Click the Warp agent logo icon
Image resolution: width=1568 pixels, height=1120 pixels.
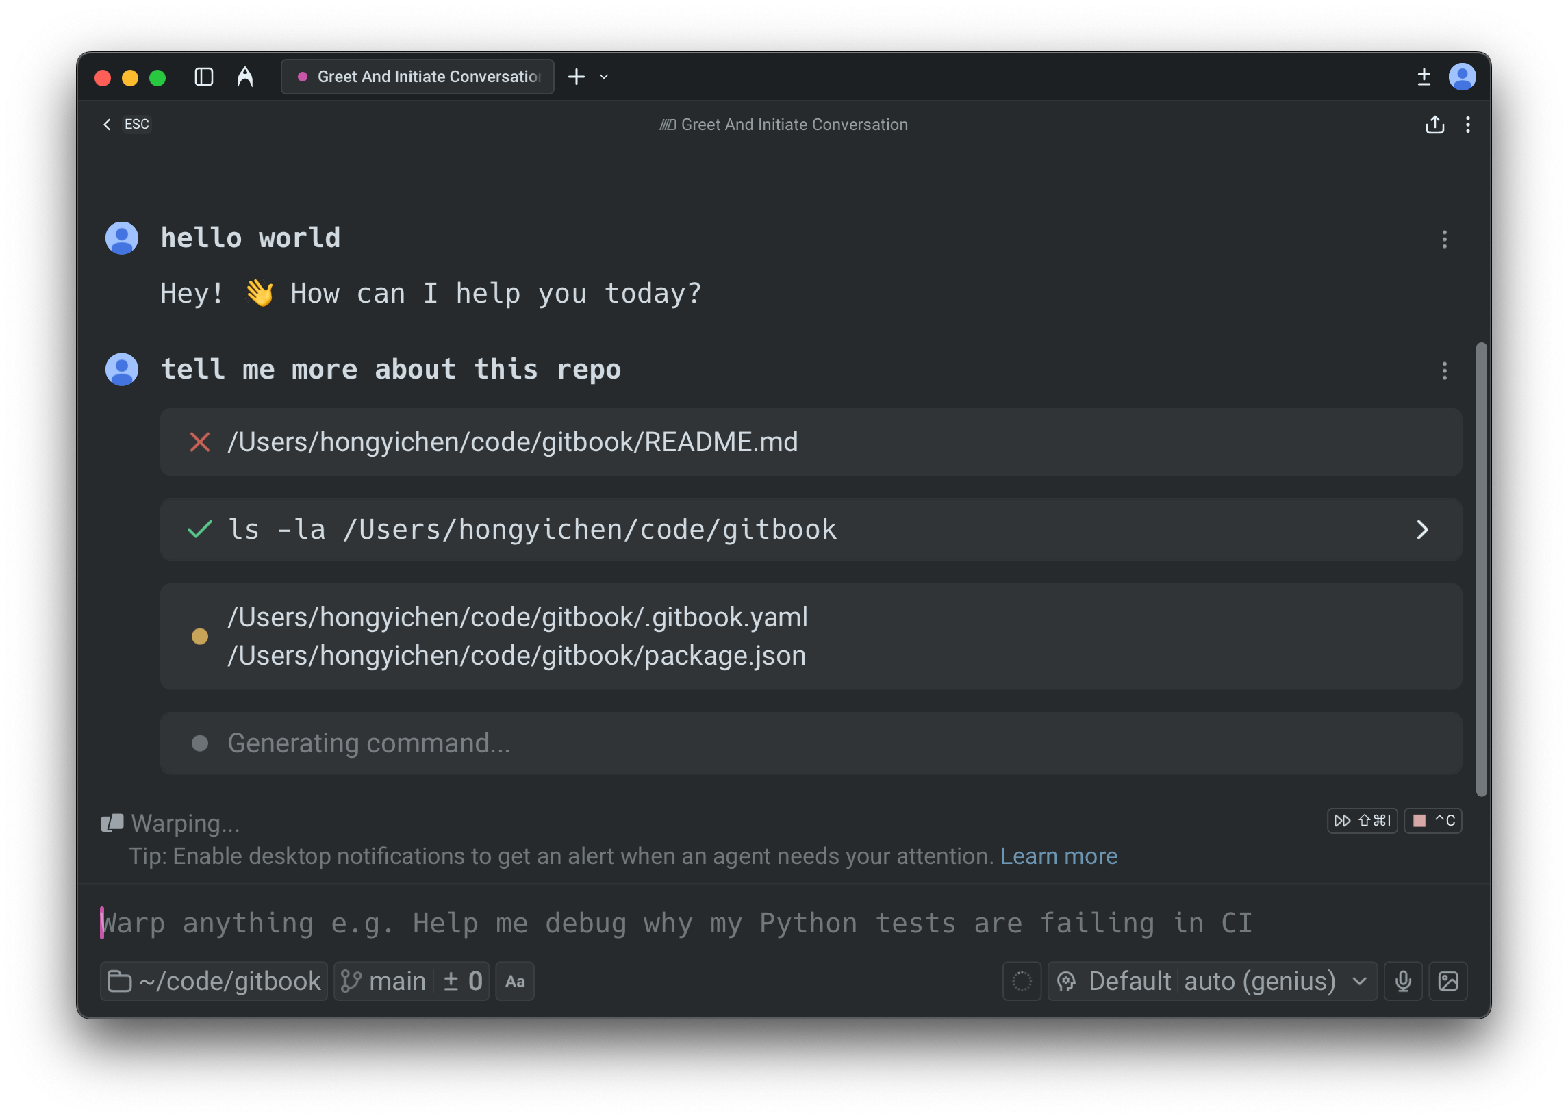pos(245,77)
